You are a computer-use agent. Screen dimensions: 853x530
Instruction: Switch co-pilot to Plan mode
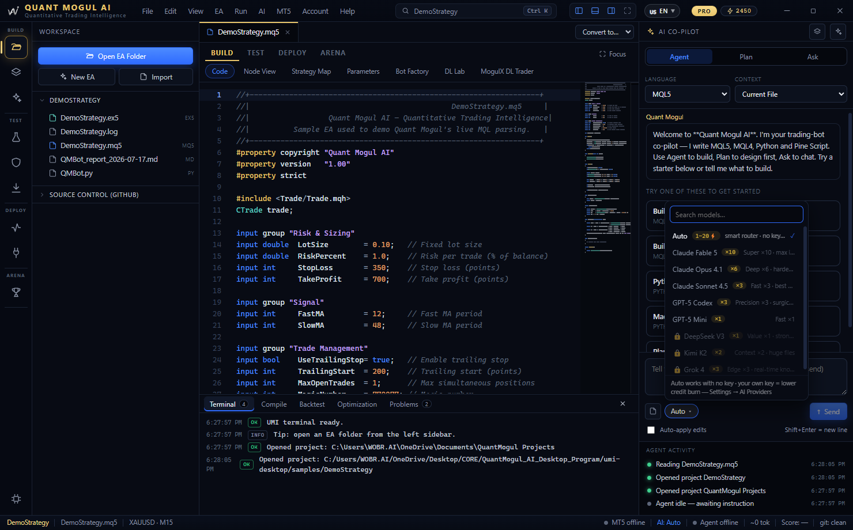point(746,56)
